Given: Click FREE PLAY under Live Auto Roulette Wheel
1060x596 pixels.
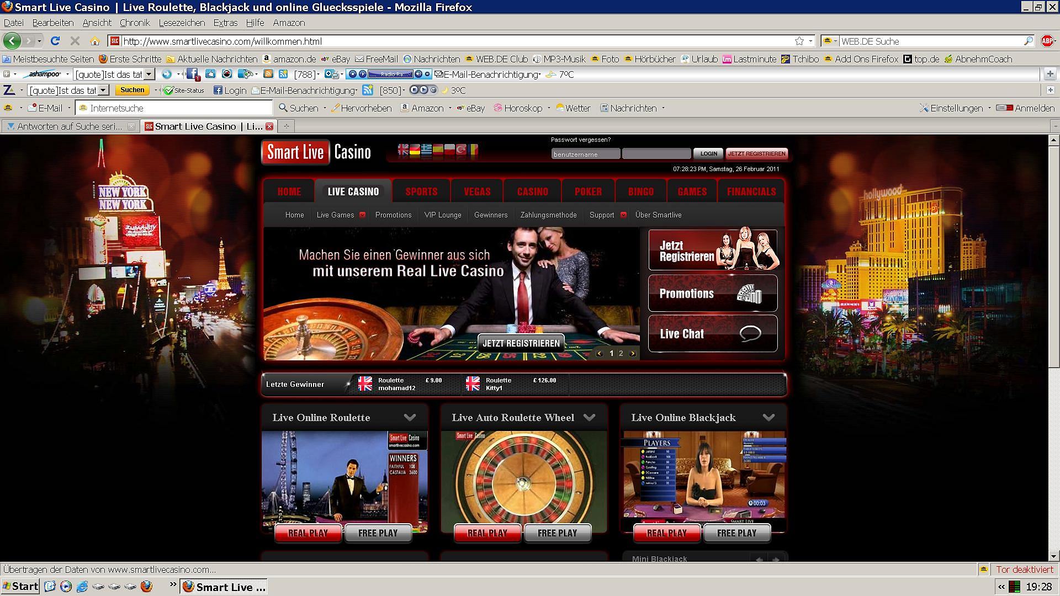Looking at the screenshot, I should coord(557,533).
